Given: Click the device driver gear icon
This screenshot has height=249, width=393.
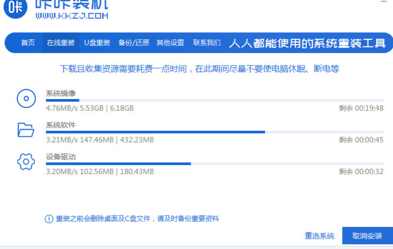Looking at the screenshot, I should (x=26, y=162).
